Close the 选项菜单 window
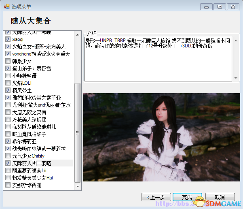Viewport: 243px width, 209px height. 233,7
